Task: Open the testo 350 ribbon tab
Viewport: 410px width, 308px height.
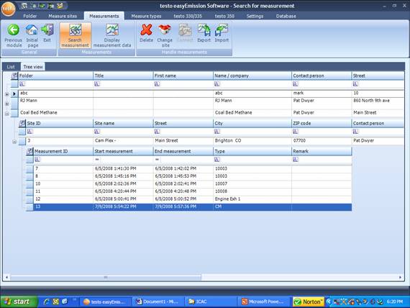Action: coord(224,17)
